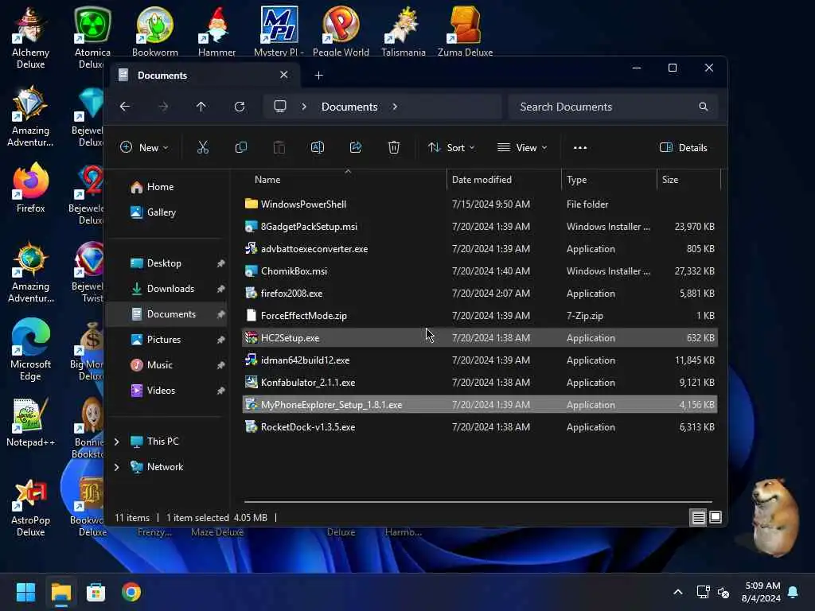The width and height of the screenshot is (815, 611).
Task: Open Microsoft Edge desktop shortcut
Action: coord(31,349)
